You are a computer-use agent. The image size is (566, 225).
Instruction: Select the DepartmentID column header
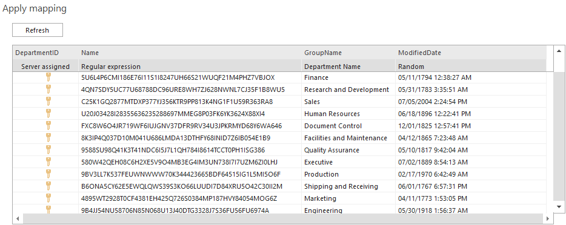[45, 53]
